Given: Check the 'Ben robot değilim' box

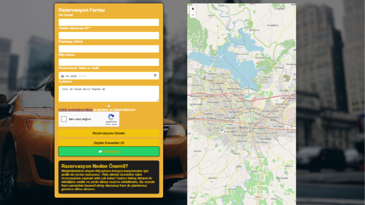Looking at the screenshot, I should click(x=64, y=119).
